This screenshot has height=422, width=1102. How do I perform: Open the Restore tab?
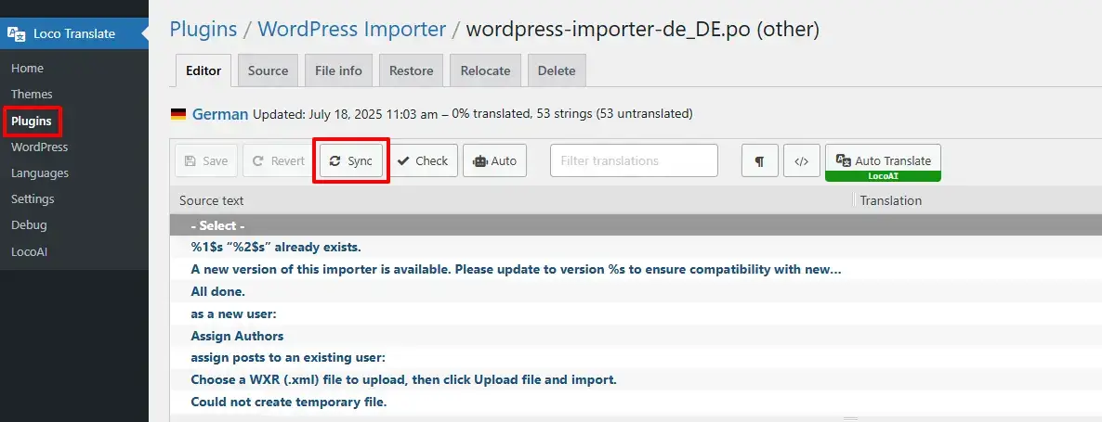(x=411, y=70)
